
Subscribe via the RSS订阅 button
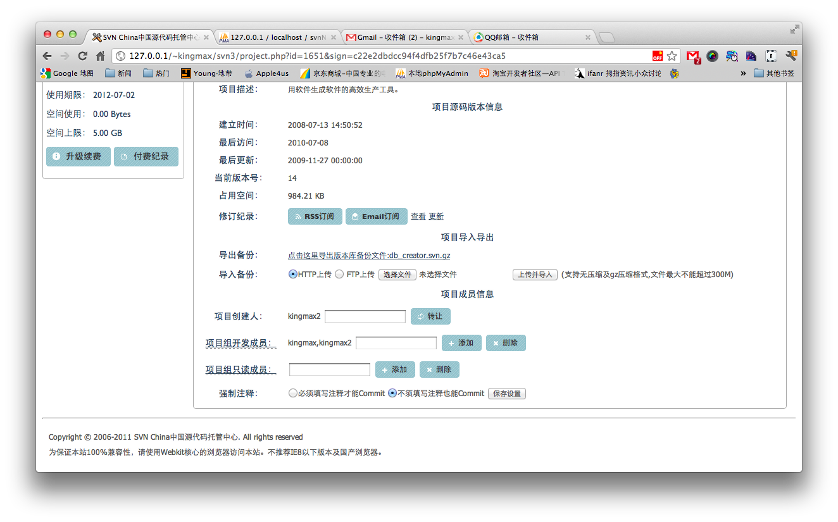315,216
